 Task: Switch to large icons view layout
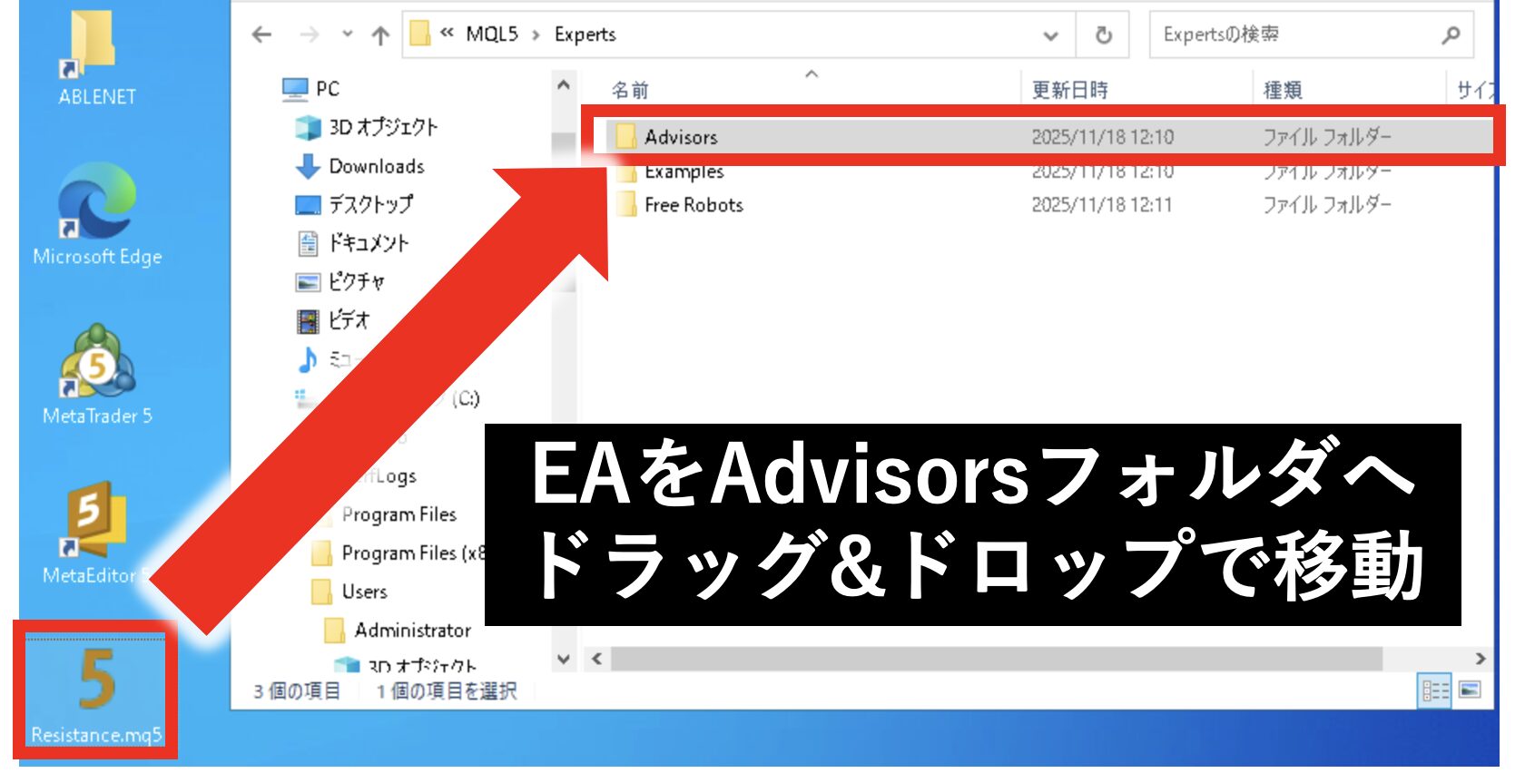pyautogui.click(x=1470, y=691)
